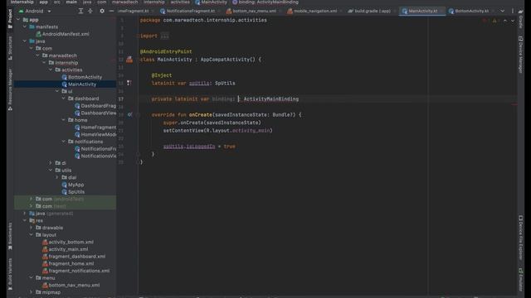
Task: Collapse the marwadtech package
Action: coord(37,55)
